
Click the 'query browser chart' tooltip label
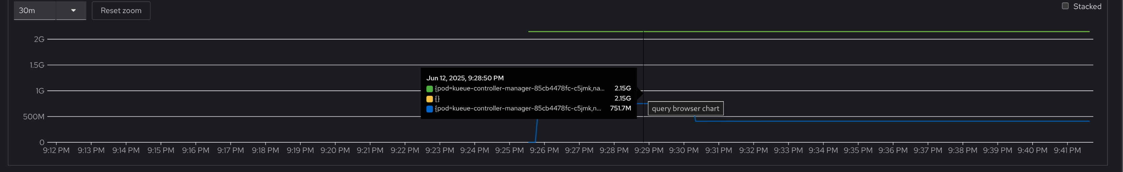(685, 108)
